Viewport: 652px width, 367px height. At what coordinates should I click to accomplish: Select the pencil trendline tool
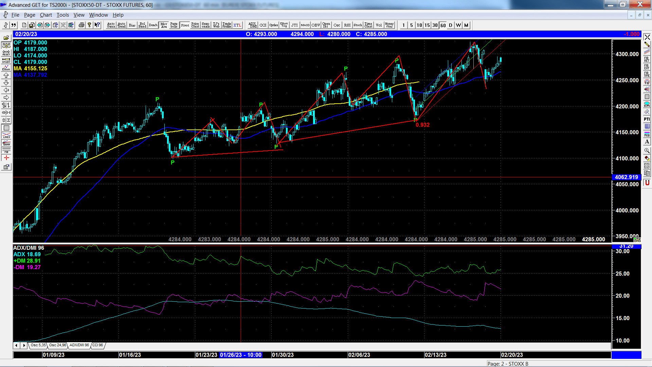[x=647, y=44]
